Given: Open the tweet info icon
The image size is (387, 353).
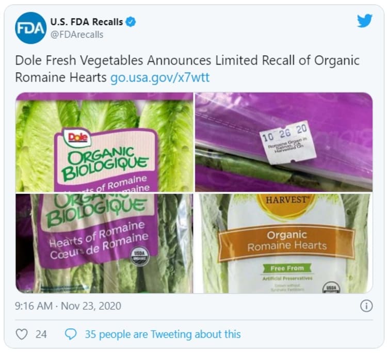Looking at the screenshot, I should click(x=366, y=306).
